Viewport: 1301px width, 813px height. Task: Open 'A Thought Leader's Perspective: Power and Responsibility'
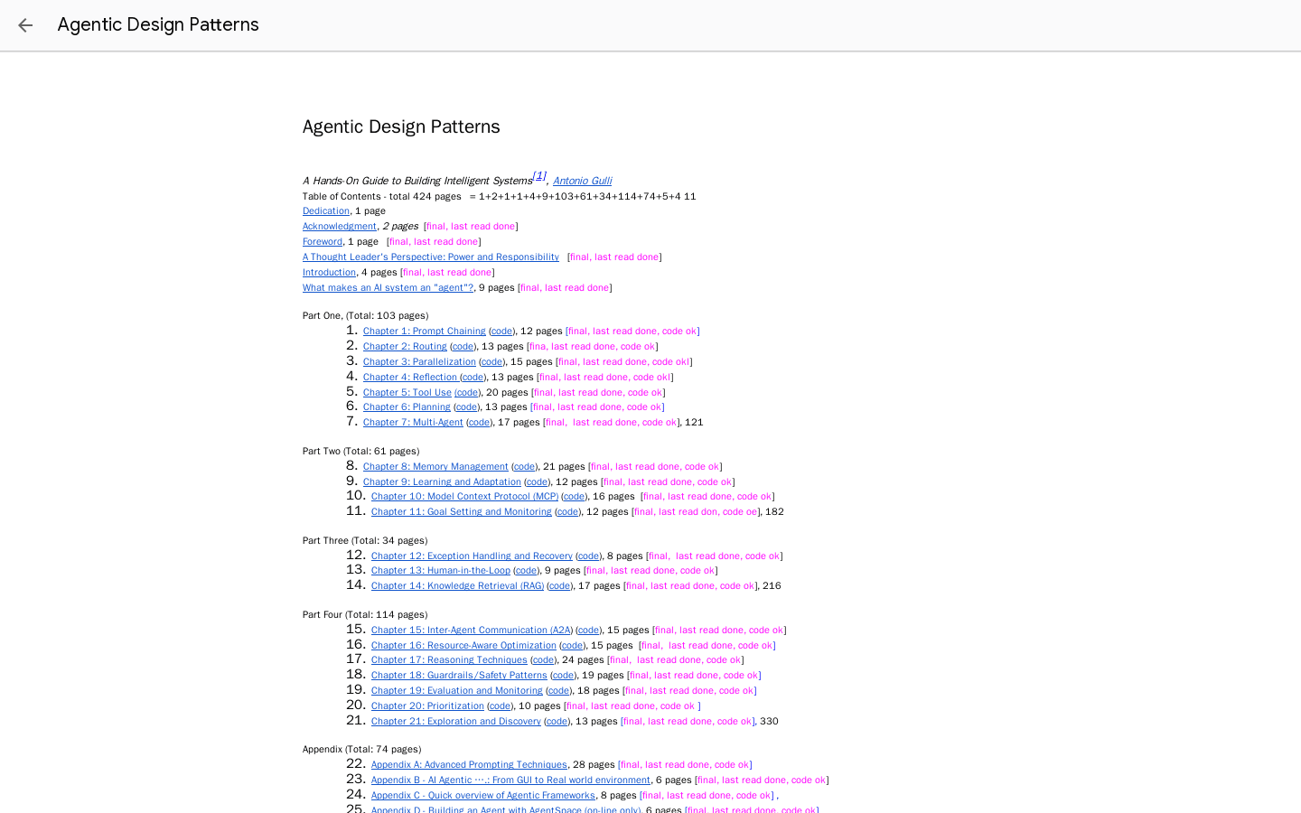[430, 257]
